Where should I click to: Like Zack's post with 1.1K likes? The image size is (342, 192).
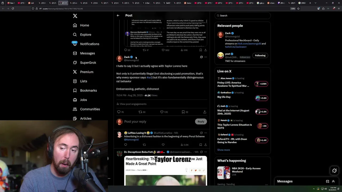[x=162, y=112]
